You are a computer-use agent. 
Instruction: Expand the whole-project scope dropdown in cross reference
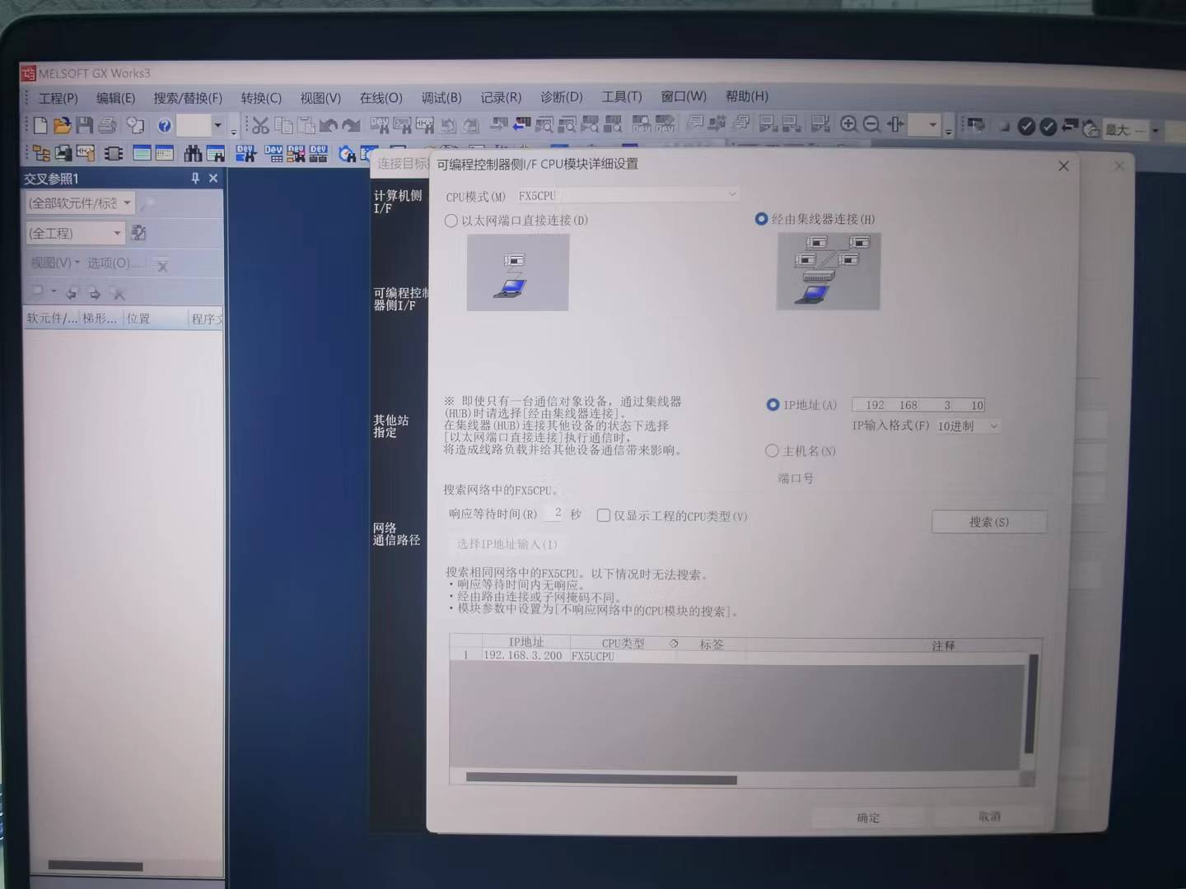click(x=117, y=233)
